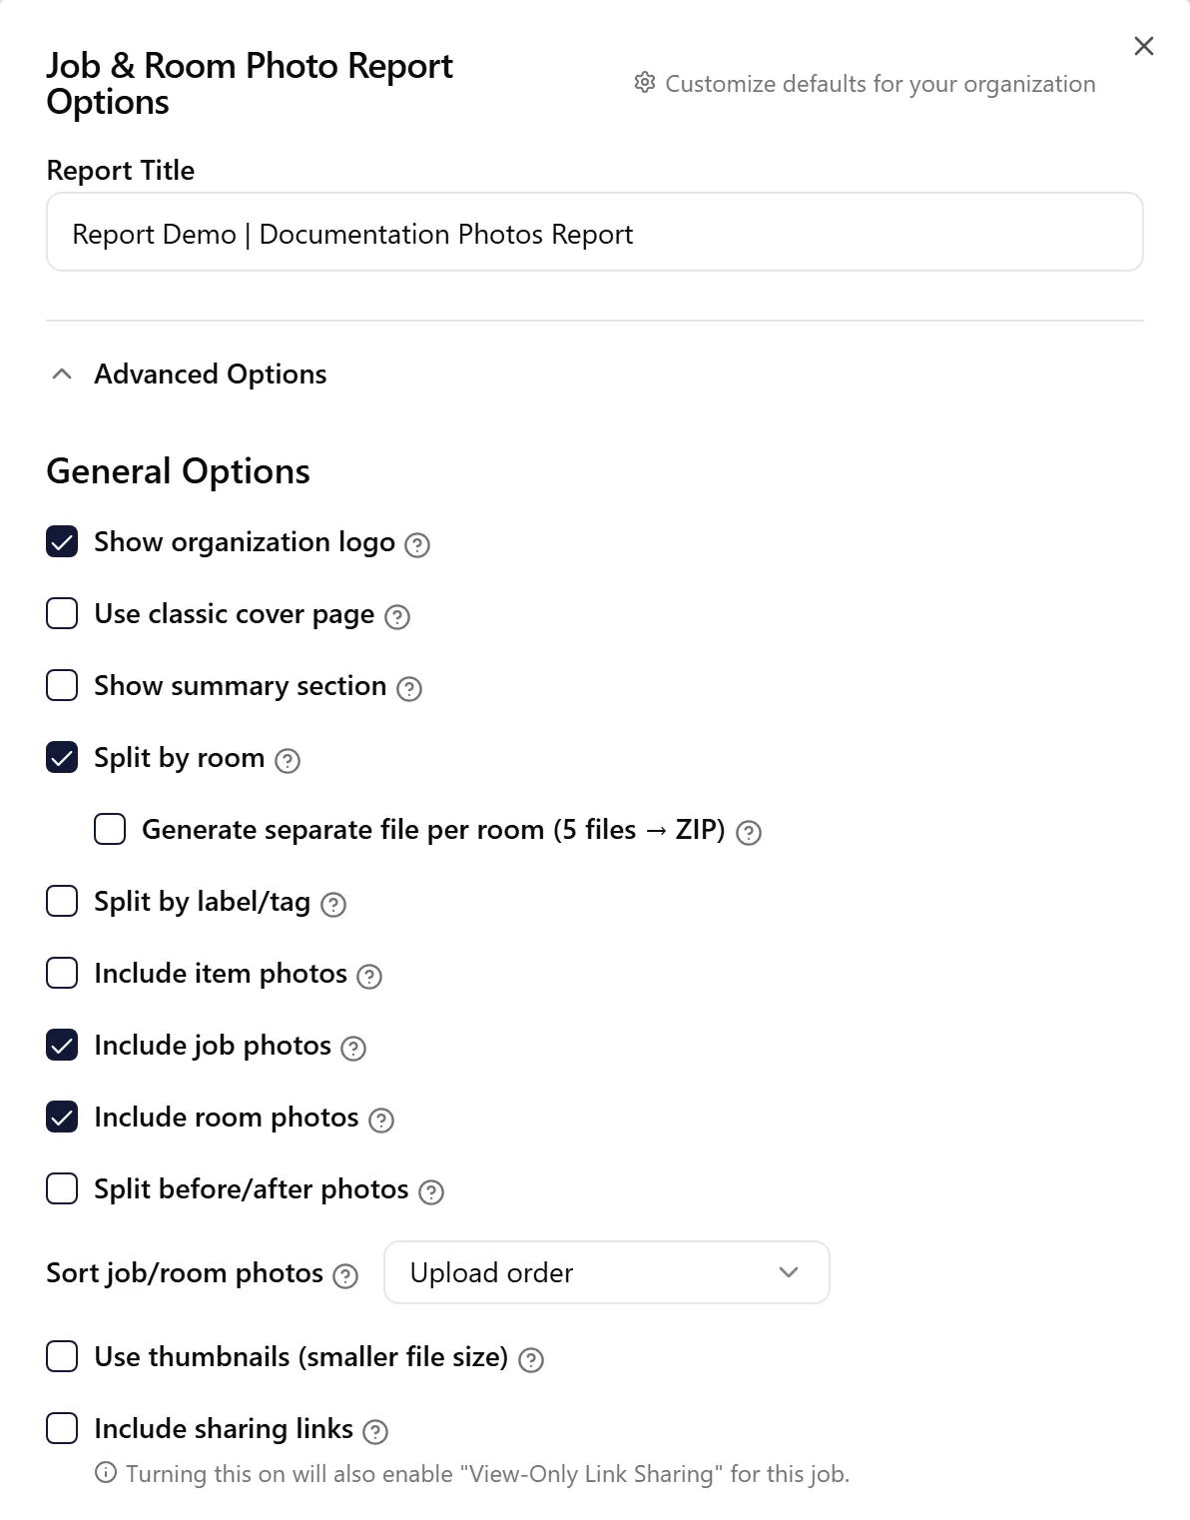Open help icon for Include room photos
The image size is (1190, 1520).
point(381,1121)
